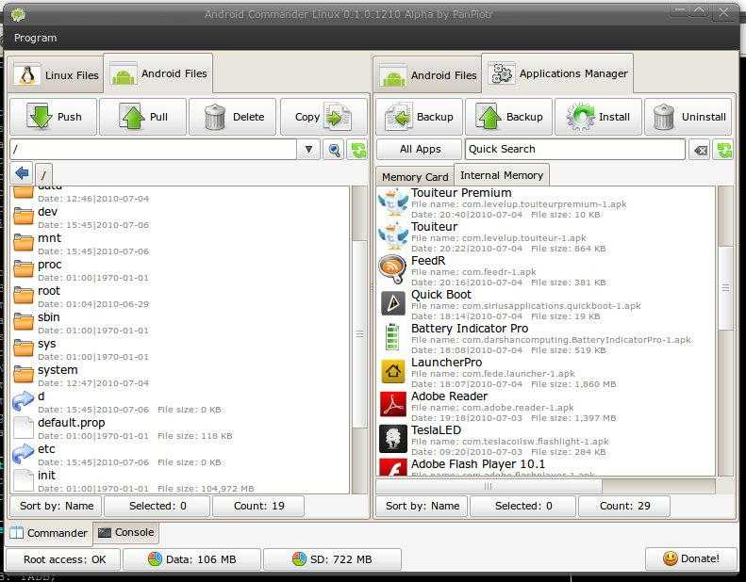Select the sys folder row

coord(180,349)
